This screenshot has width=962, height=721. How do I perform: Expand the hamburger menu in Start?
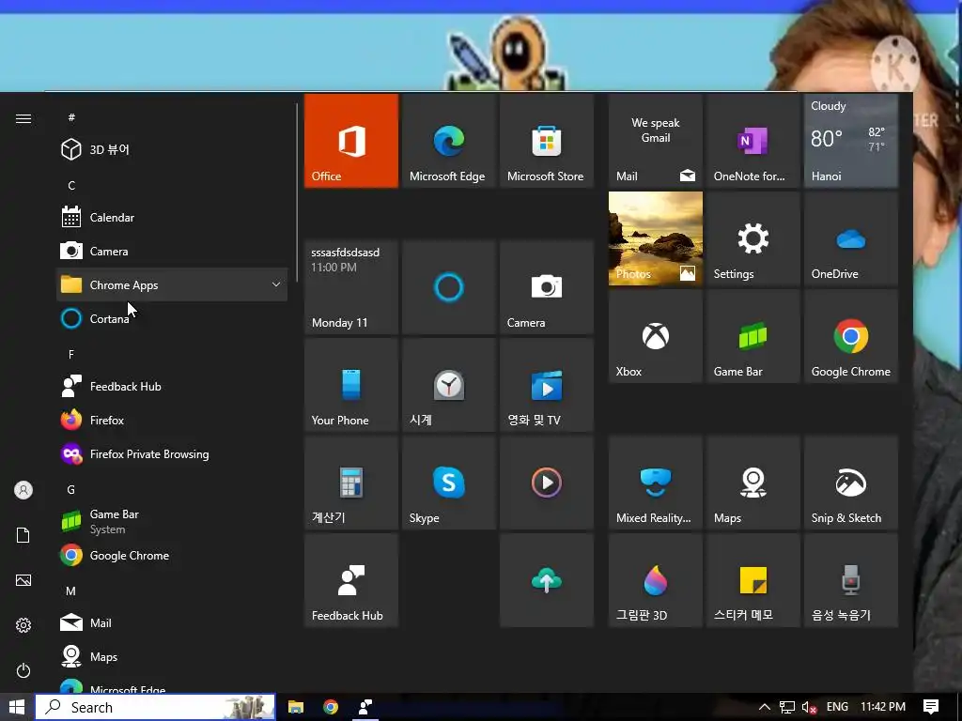pos(23,118)
